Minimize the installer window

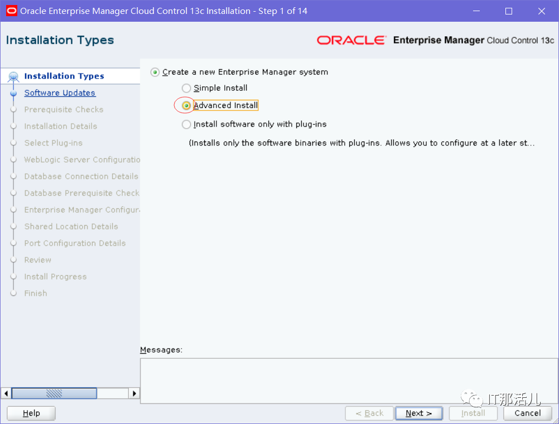click(476, 11)
